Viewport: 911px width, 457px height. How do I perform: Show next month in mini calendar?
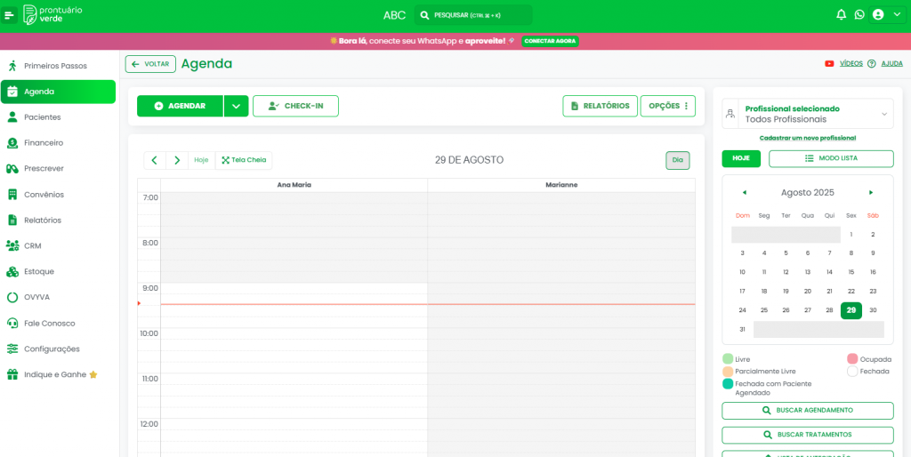click(x=871, y=192)
